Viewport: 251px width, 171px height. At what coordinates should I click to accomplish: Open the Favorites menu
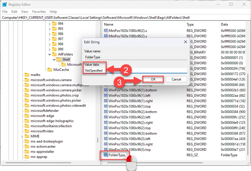click(x=39, y=12)
